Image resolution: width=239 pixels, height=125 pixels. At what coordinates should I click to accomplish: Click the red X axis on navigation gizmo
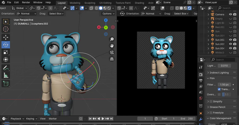[99, 27]
